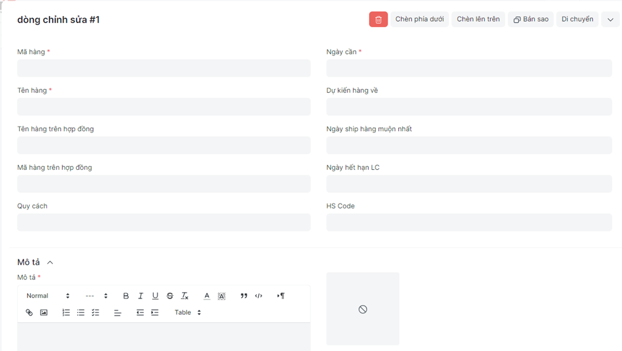This screenshot has width=622, height=351.
Task: Click the Chèn phía dưới button
Action: tap(420, 19)
